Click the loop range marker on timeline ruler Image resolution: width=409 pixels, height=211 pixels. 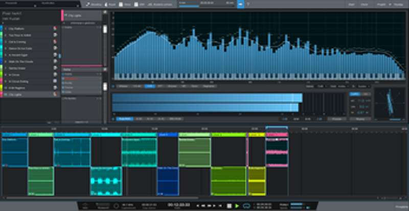click(x=277, y=128)
